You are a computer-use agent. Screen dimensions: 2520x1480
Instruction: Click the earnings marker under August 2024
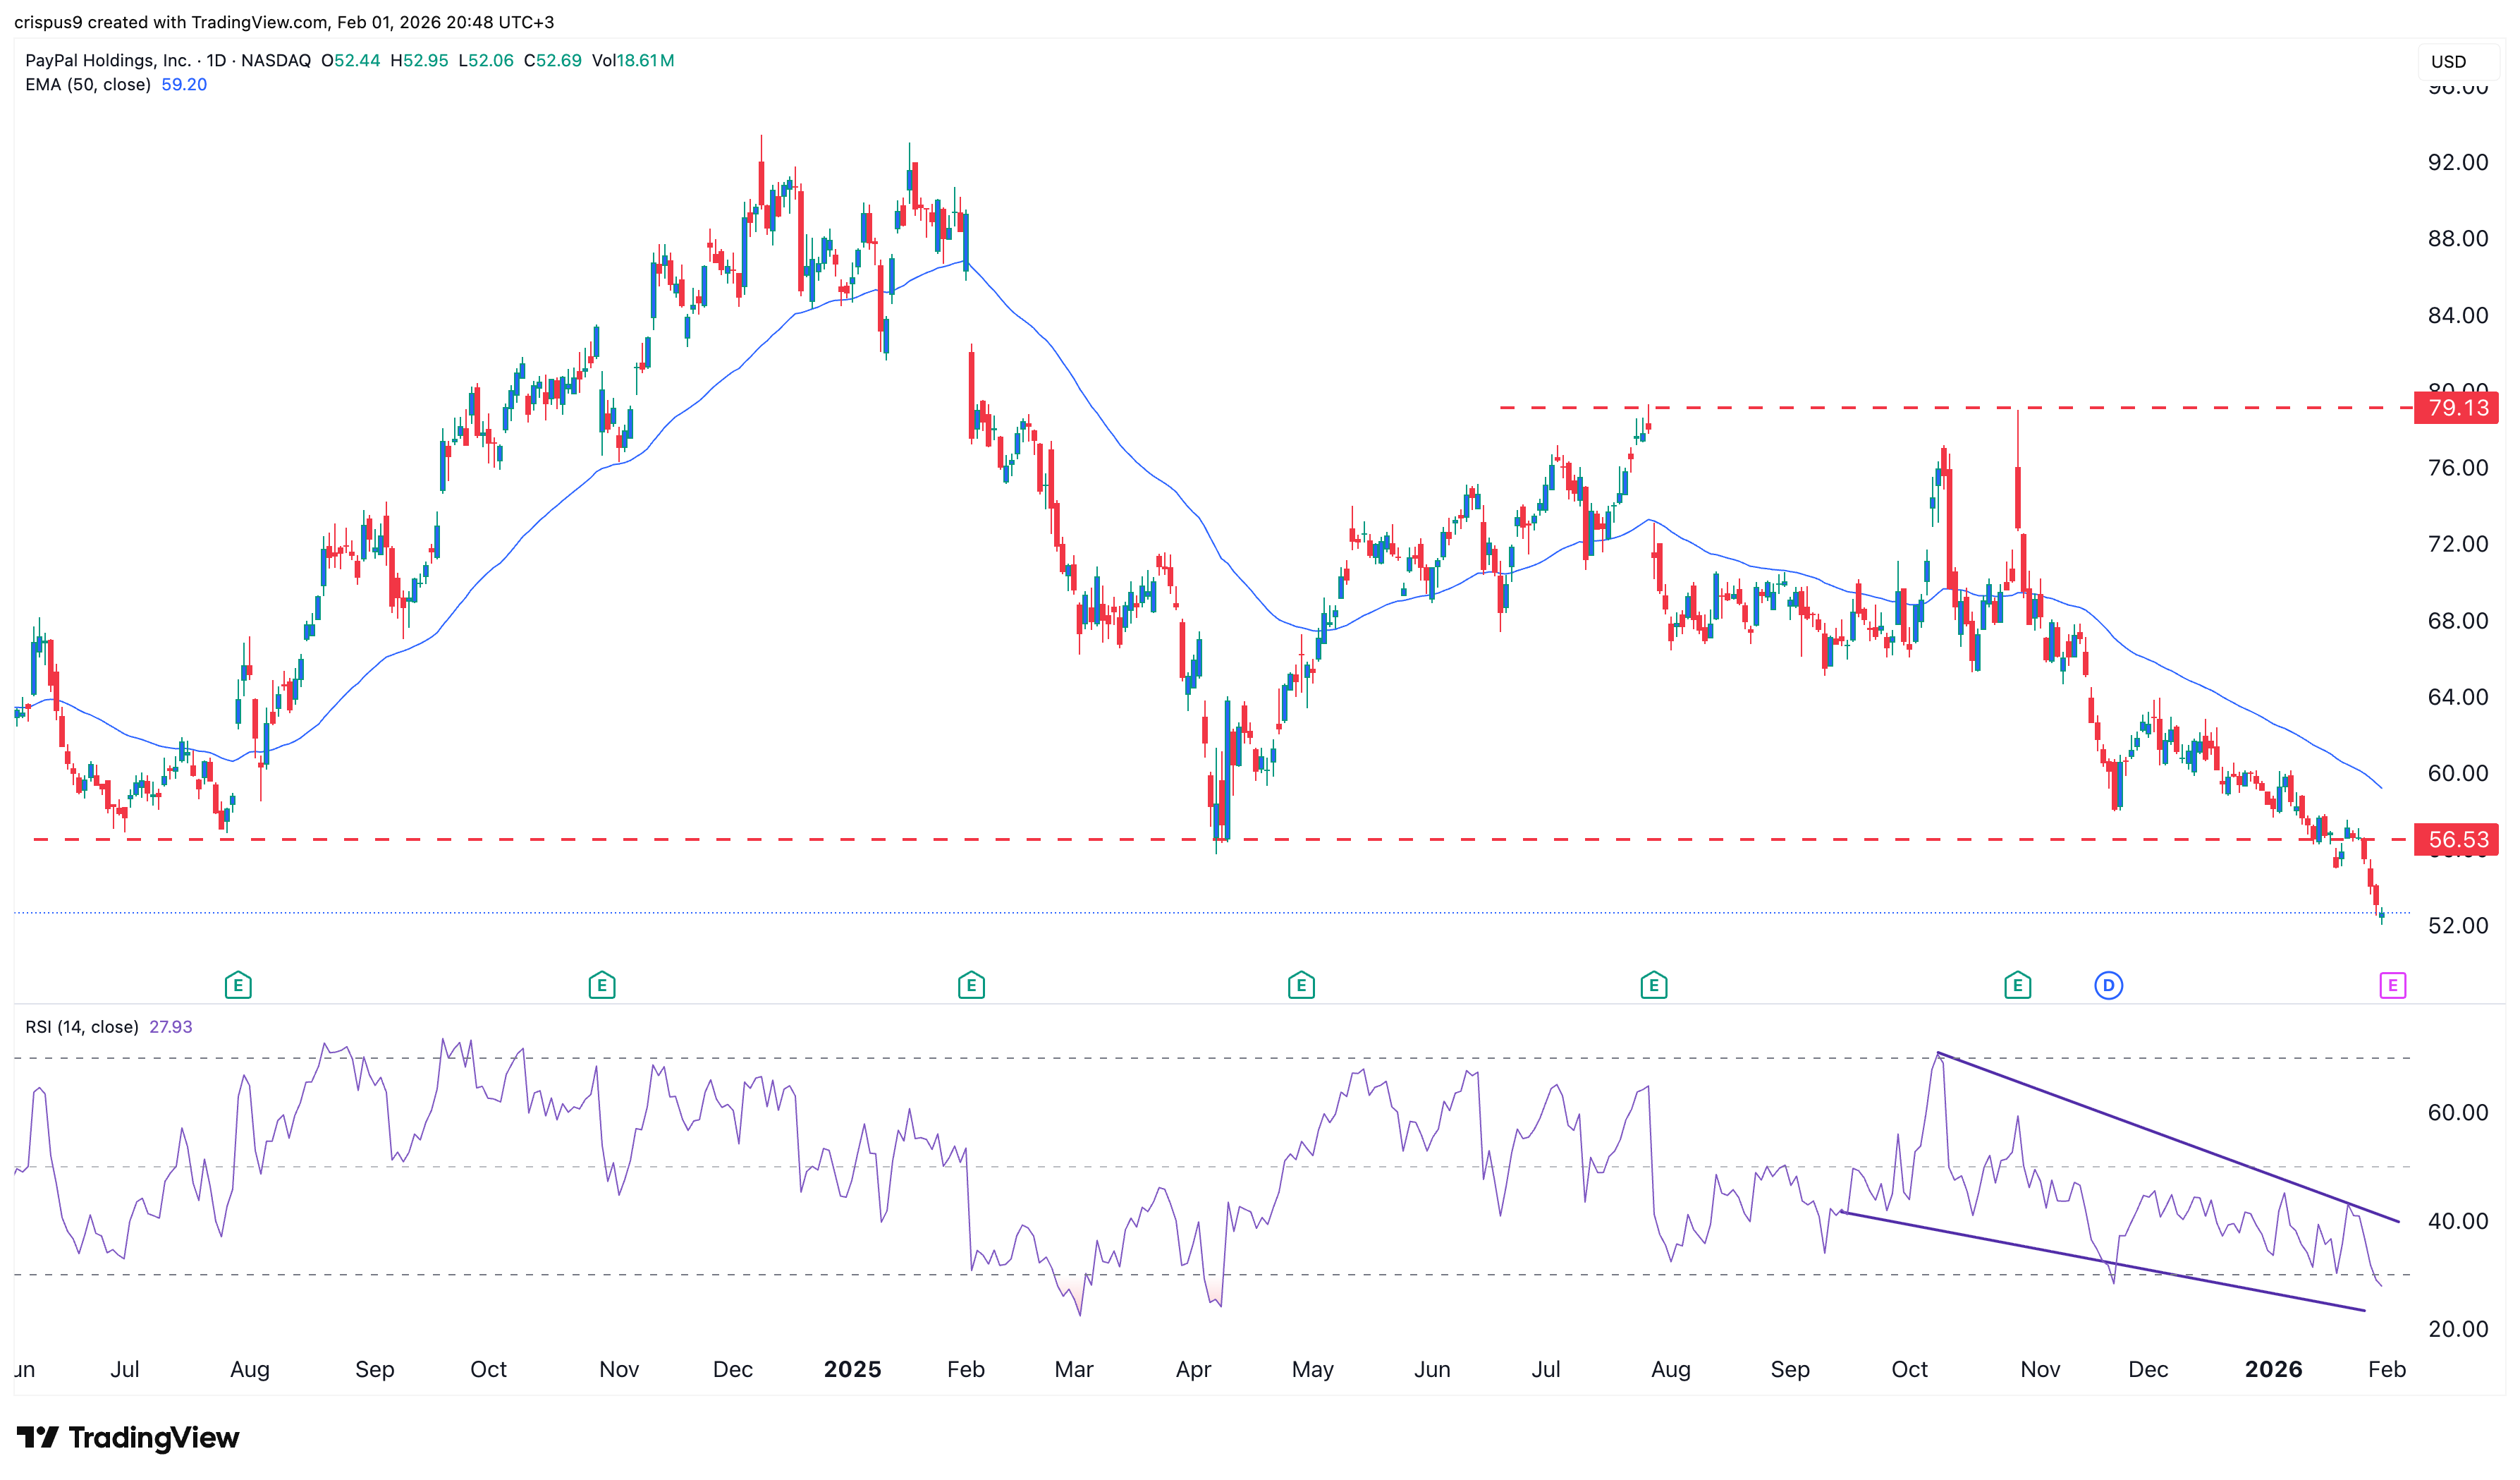pyautogui.click(x=237, y=985)
